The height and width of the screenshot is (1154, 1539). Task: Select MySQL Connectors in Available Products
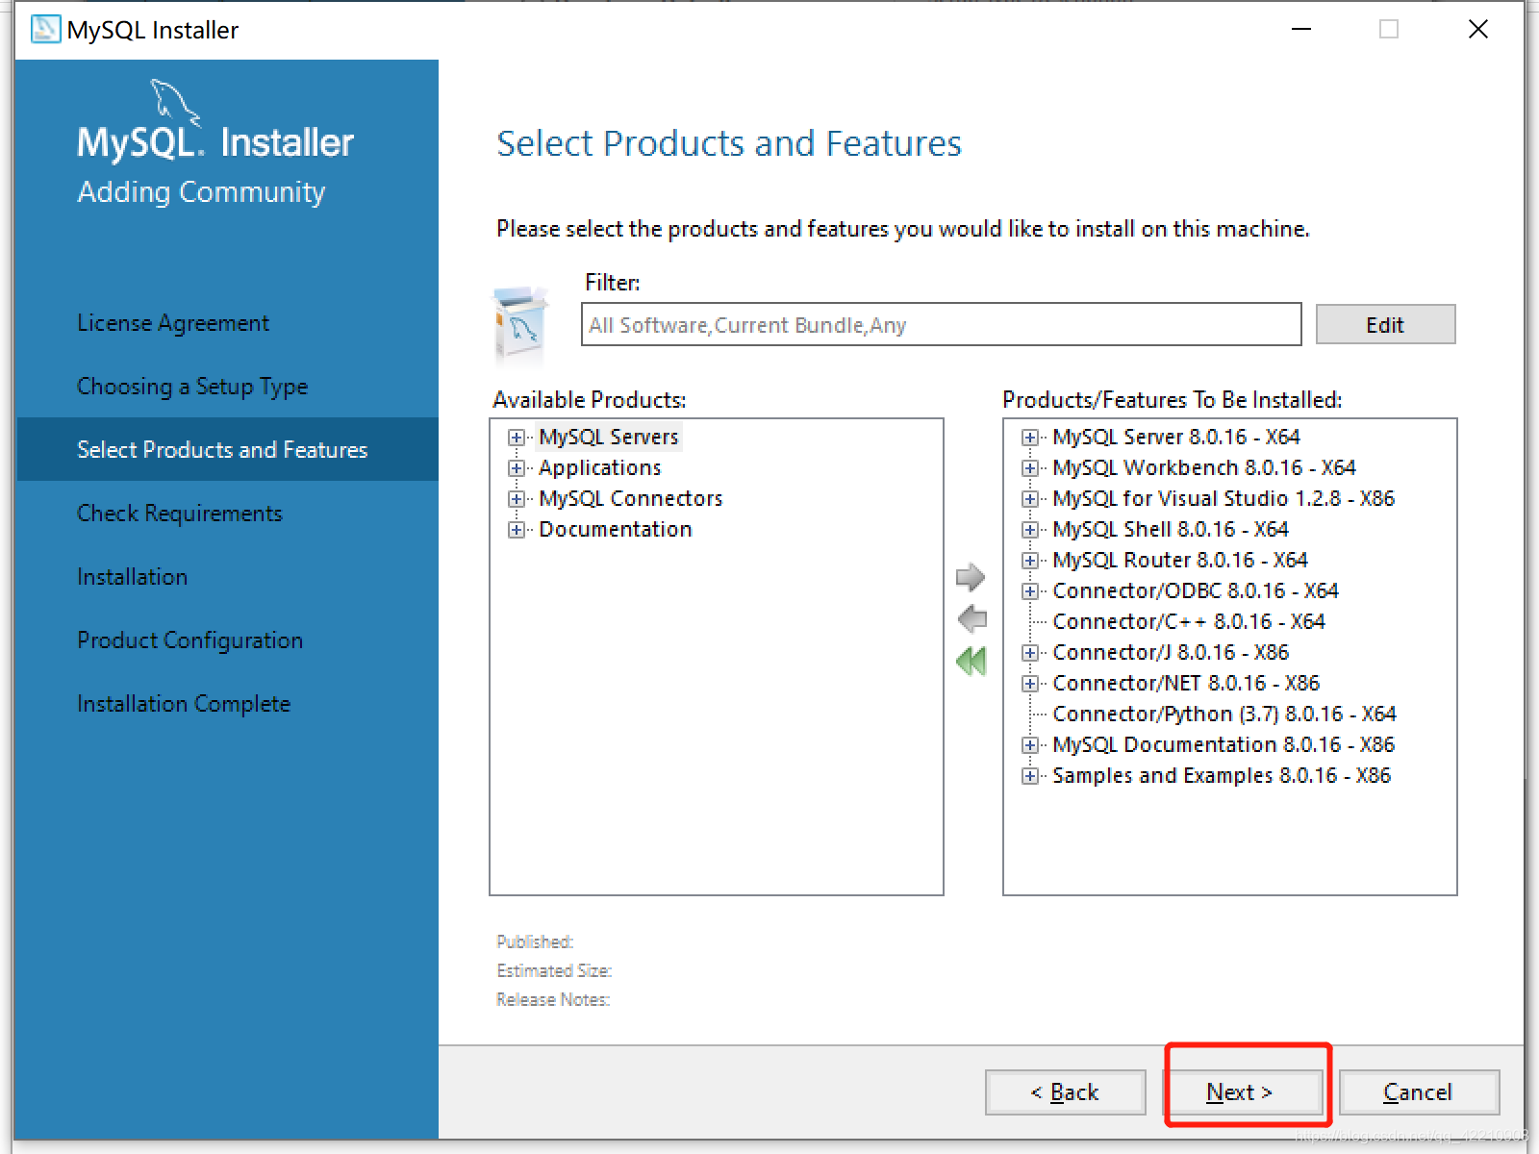point(630,498)
